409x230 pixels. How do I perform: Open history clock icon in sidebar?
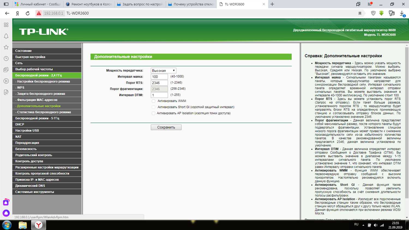click(x=6, y=58)
